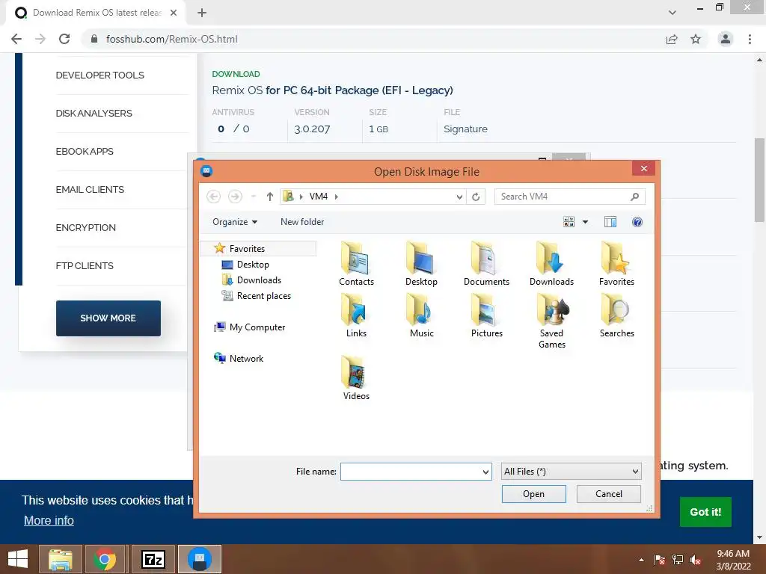
Task: Open the Searches folder
Action: 616,315
